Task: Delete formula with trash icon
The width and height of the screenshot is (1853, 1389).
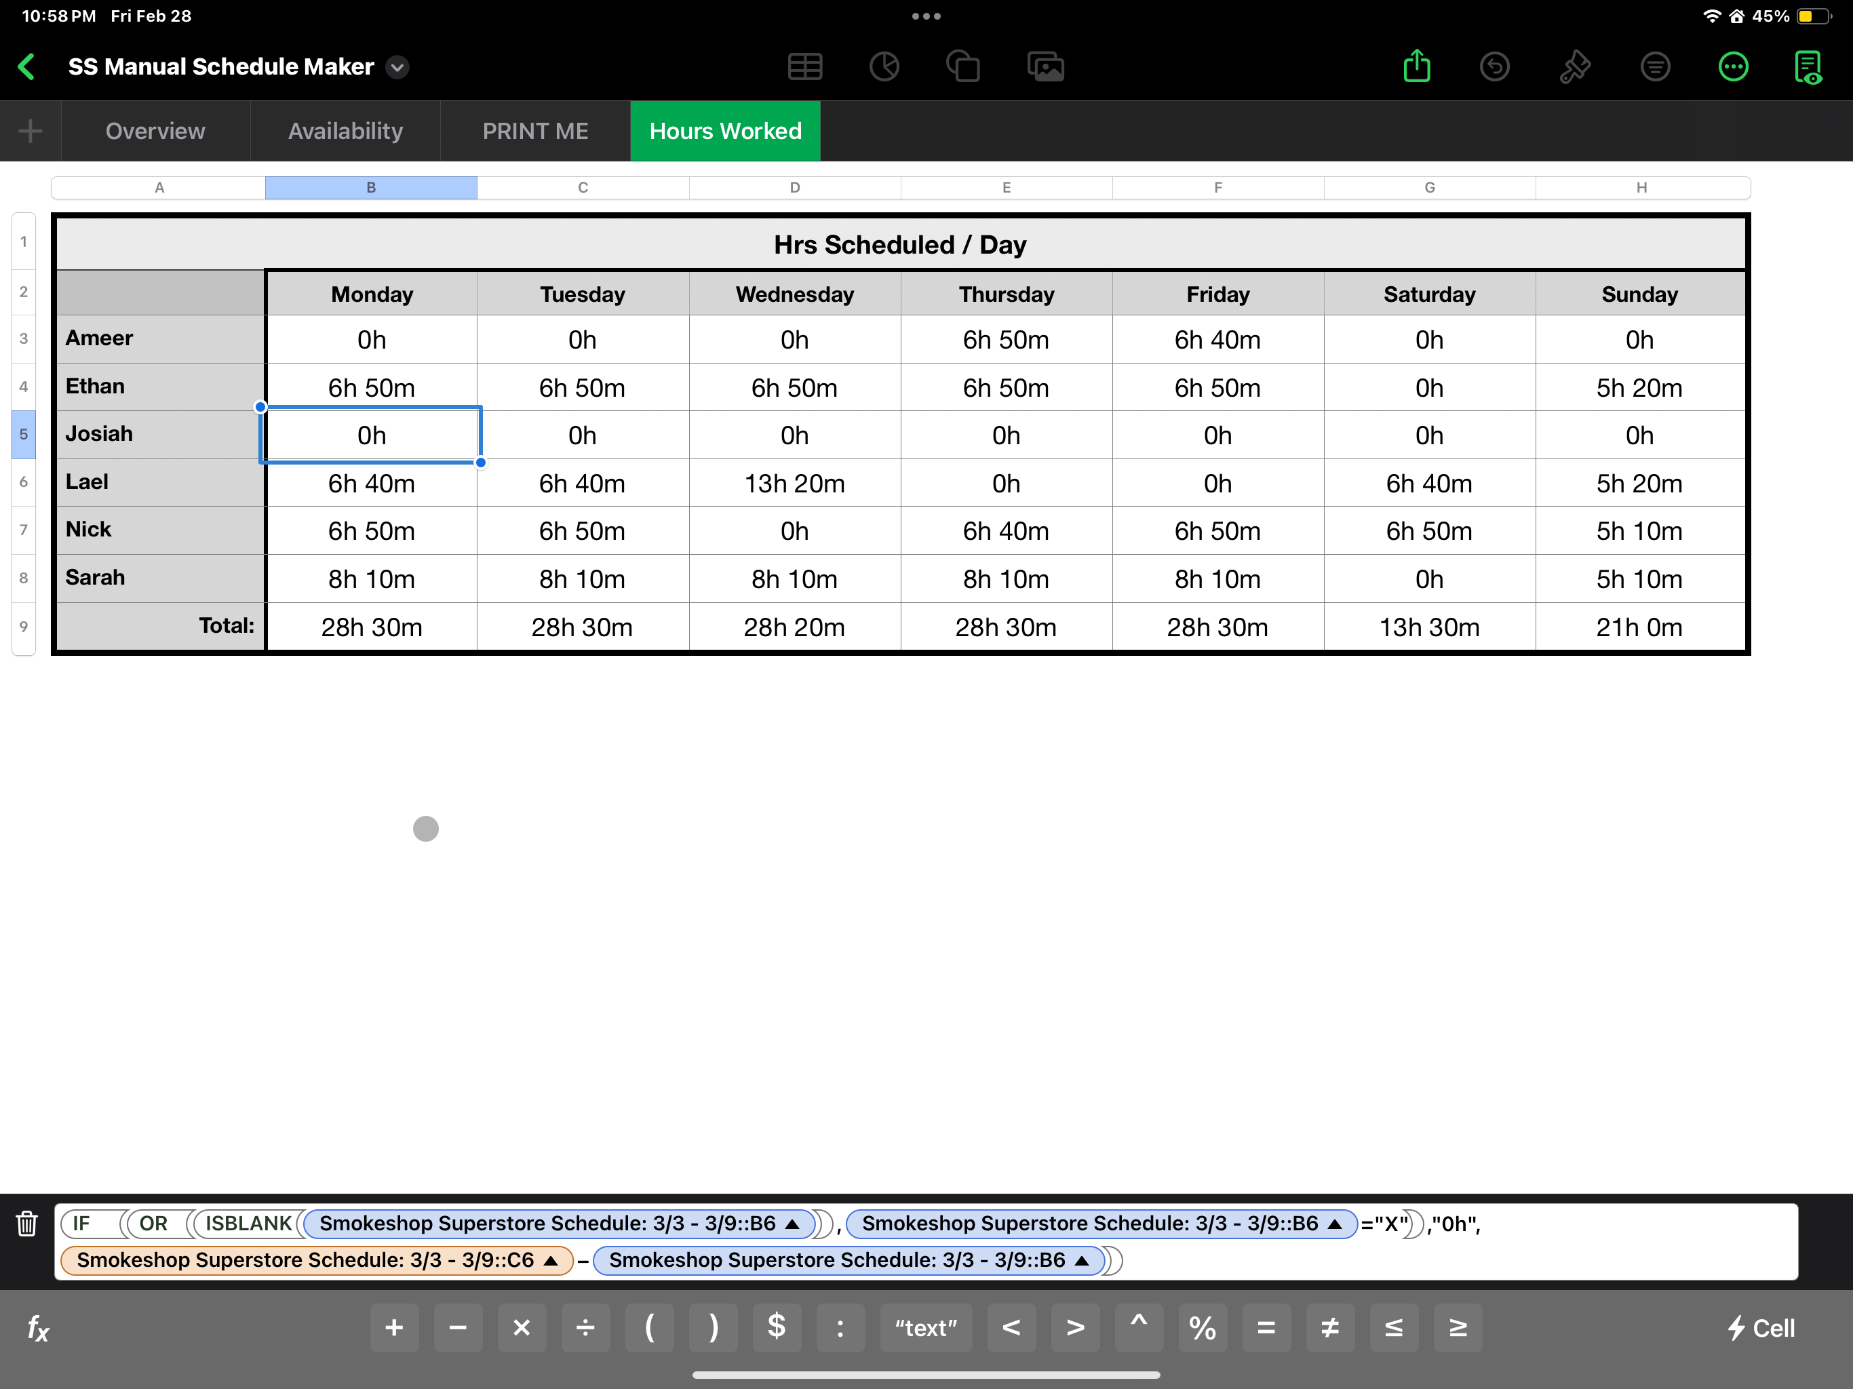Action: [x=27, y=1224]
